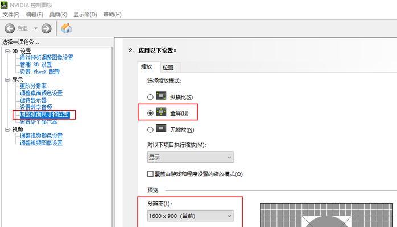Open 设置数字音频 task
Screen dimensions: 397x227
click(36, 107)
